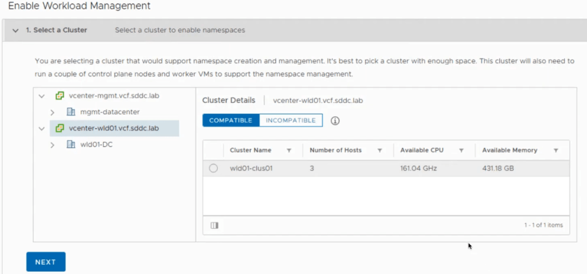587x274 pixels.
Task: Open the column chooser icon below table
Action: click(214, 225)
